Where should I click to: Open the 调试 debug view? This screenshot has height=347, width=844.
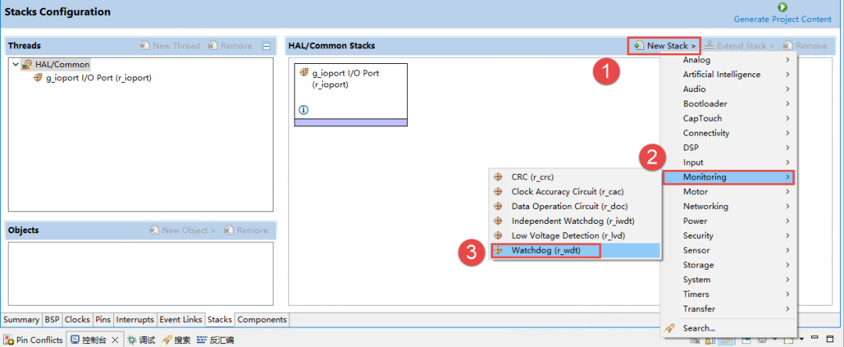(141, 340)
